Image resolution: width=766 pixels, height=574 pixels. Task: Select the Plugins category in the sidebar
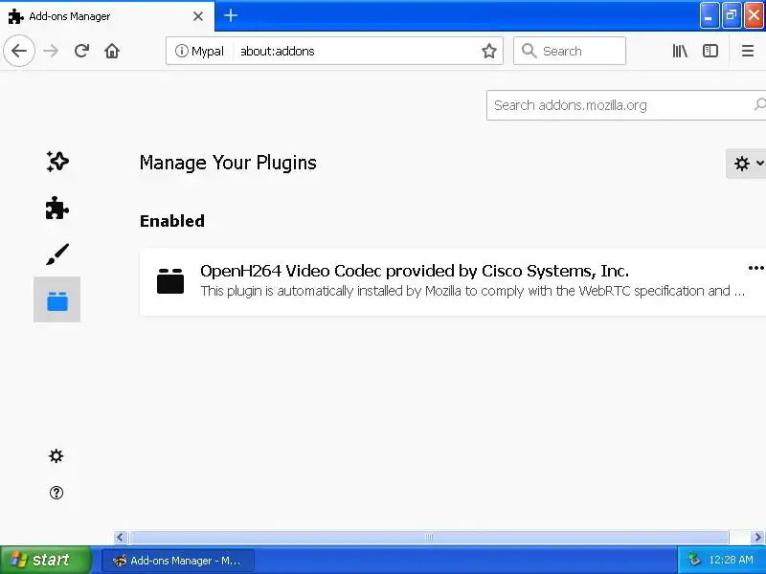click(x=57, y=299)
